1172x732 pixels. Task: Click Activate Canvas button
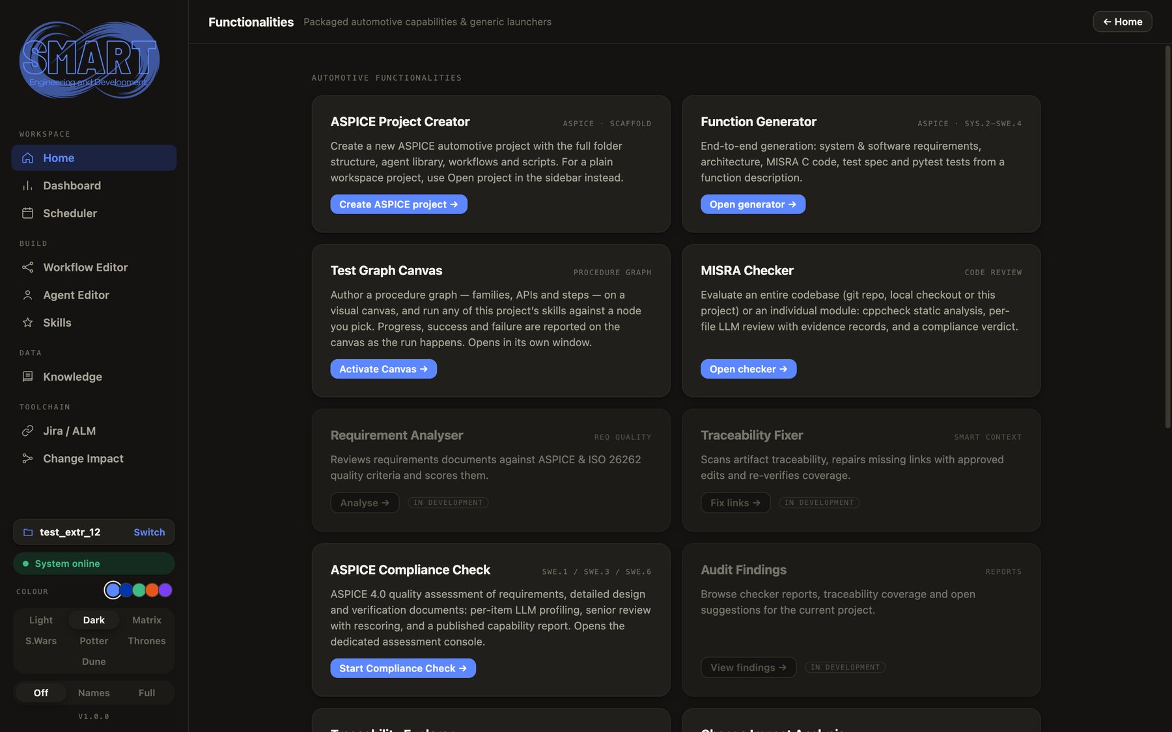click(x=384, y=369)
